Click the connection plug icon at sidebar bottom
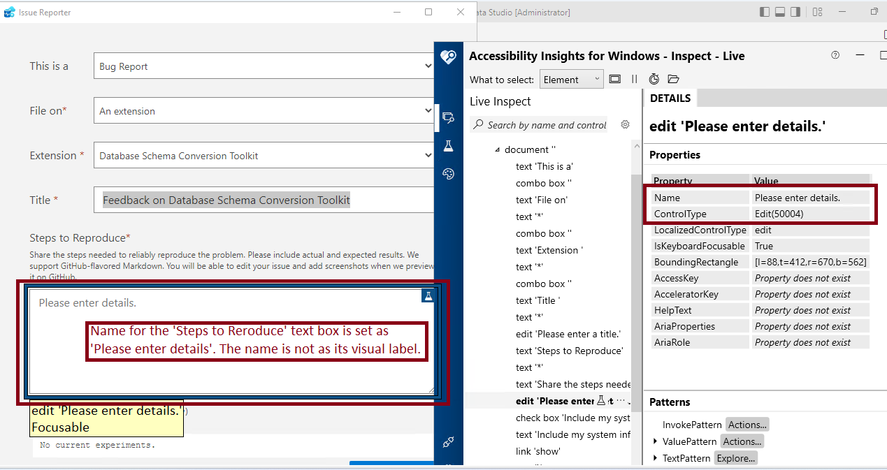Viewport: 887px width, 470px height. 448,443
